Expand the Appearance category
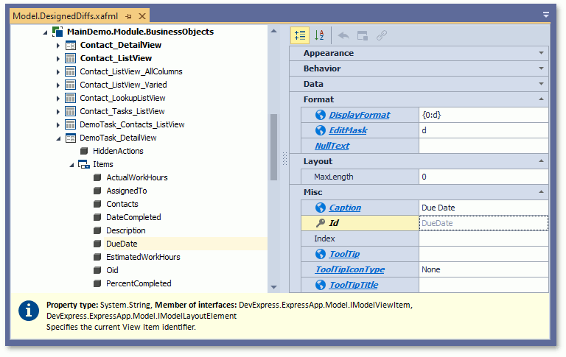Viewport: 566px width, 357px height. (x=541, y=53)
